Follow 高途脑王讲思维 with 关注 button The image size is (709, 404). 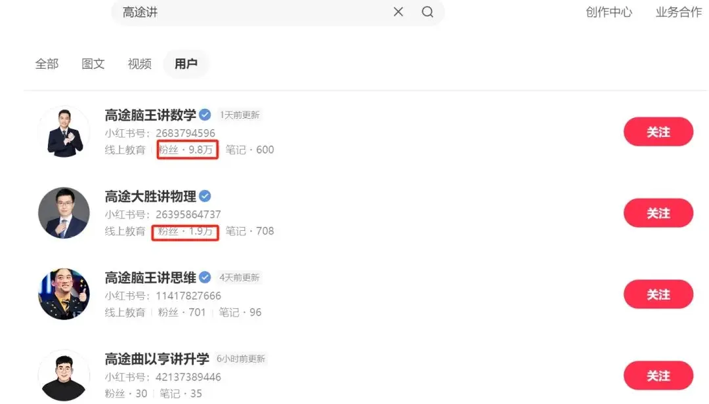(658, 294)
